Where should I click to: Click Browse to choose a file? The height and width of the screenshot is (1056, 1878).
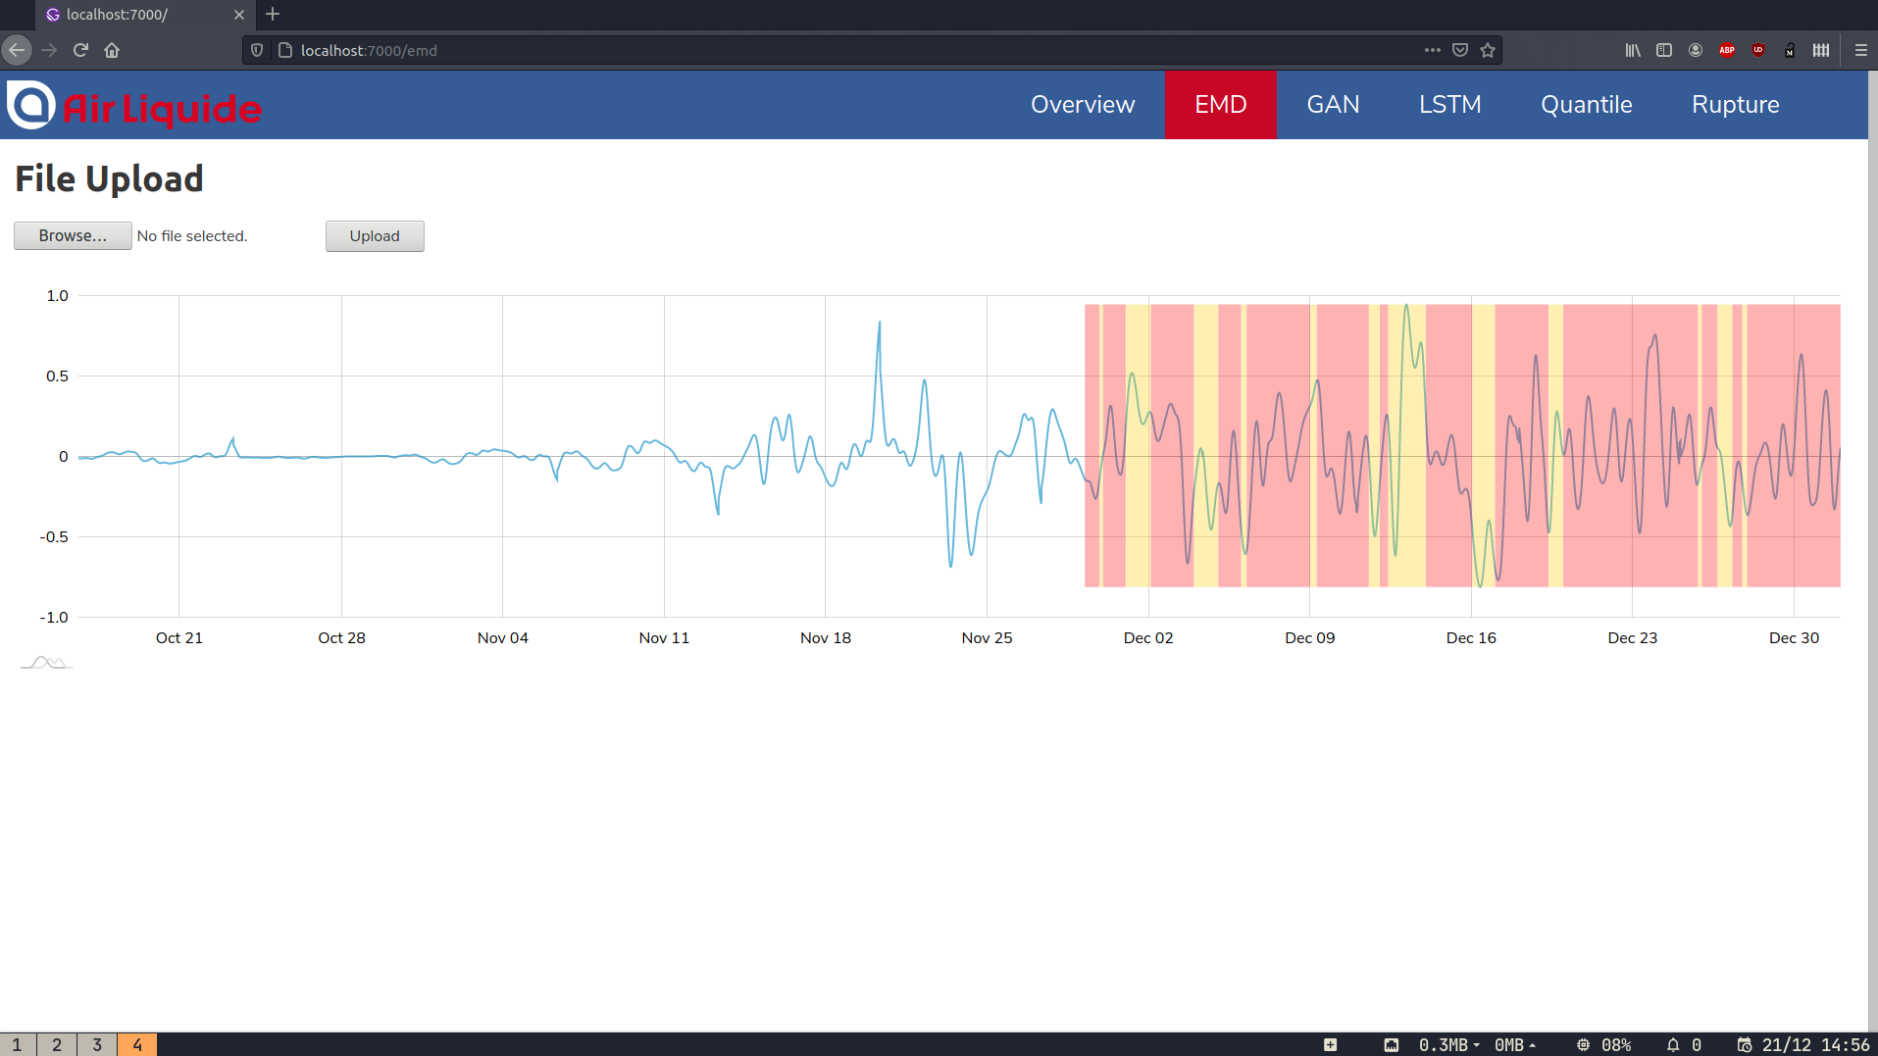73,235
